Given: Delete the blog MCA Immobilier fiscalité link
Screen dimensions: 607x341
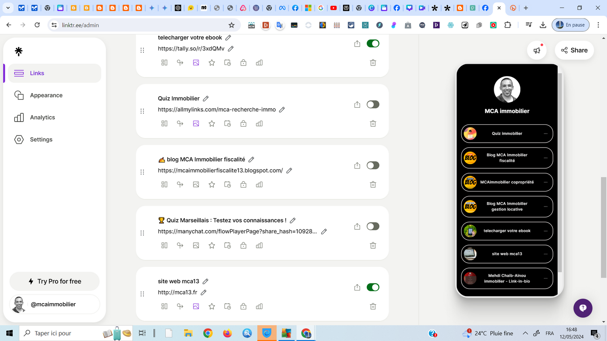Looking at the screenshot, I should (373, 184).
